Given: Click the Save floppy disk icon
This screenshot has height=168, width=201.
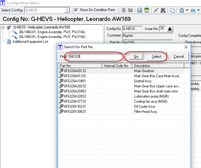Looking at the screenshot, I should 140,10.
